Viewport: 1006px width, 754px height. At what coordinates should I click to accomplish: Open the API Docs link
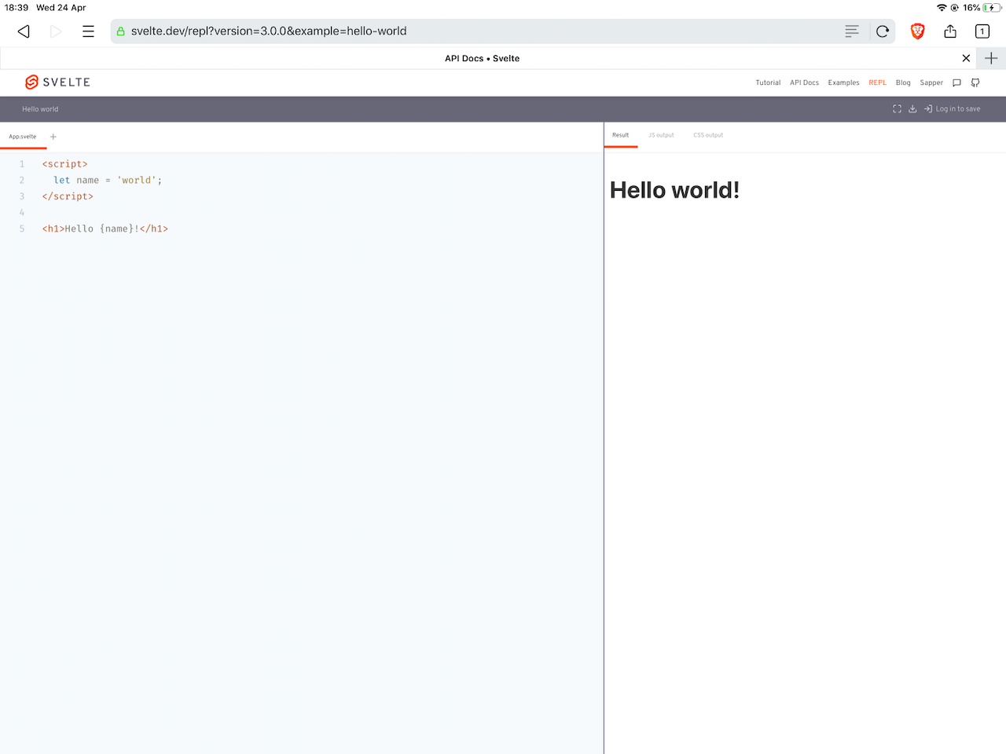point(804,82)
